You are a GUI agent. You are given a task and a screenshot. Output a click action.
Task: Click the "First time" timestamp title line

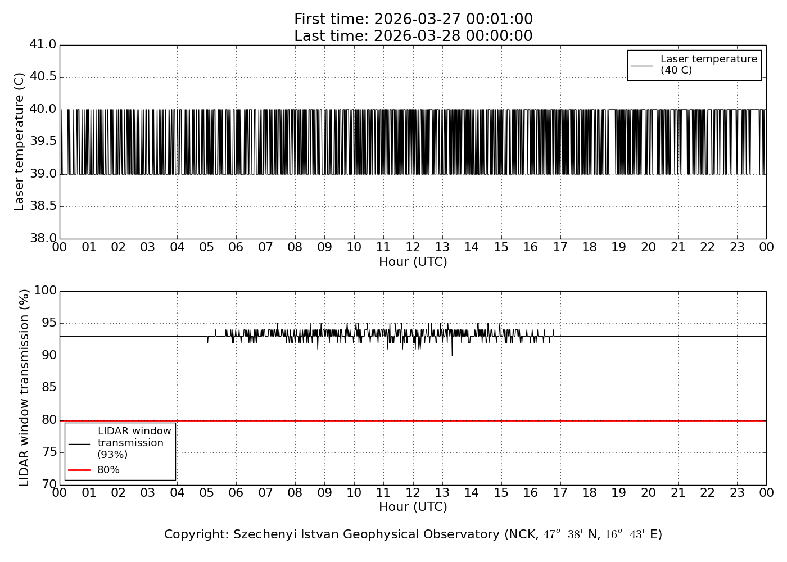413,20
